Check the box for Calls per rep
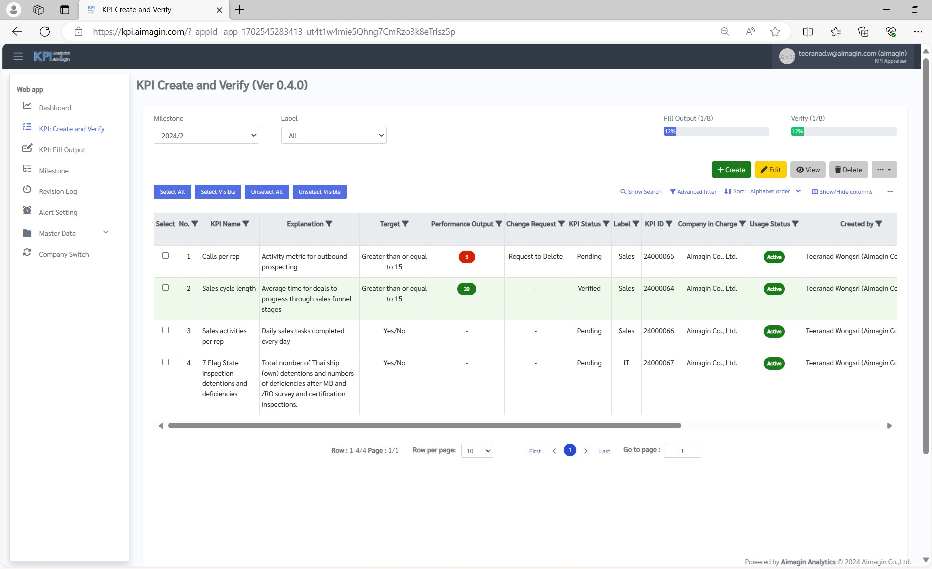Screen dimensions: 932x569 [x=165, y=256]
